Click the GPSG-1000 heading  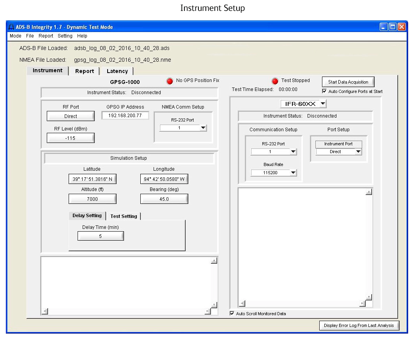pyautogui.click(x=125, y=82)
